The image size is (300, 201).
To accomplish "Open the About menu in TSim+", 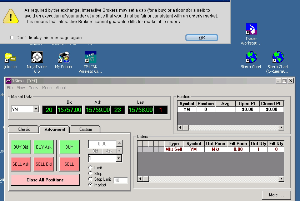I will (x=61, y=88).
